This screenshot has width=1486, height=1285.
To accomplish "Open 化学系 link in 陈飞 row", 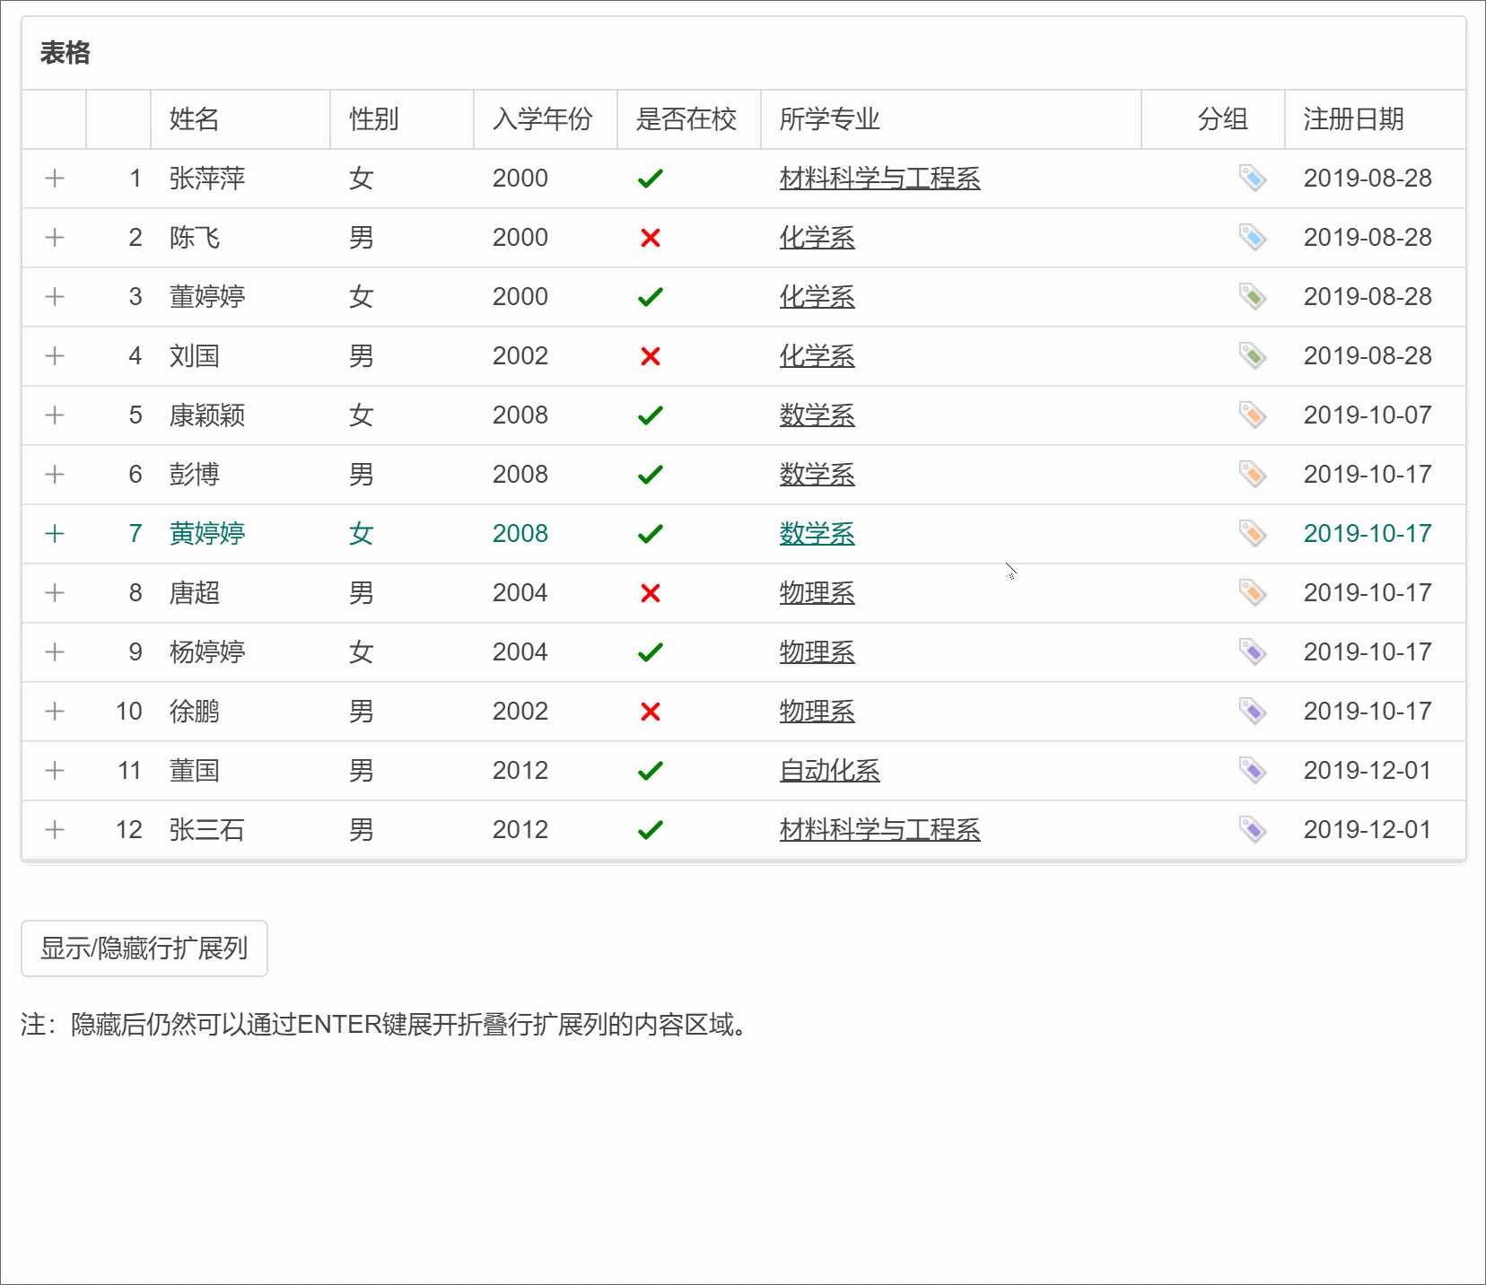I will pyautogui.click(x=817, y=238).
